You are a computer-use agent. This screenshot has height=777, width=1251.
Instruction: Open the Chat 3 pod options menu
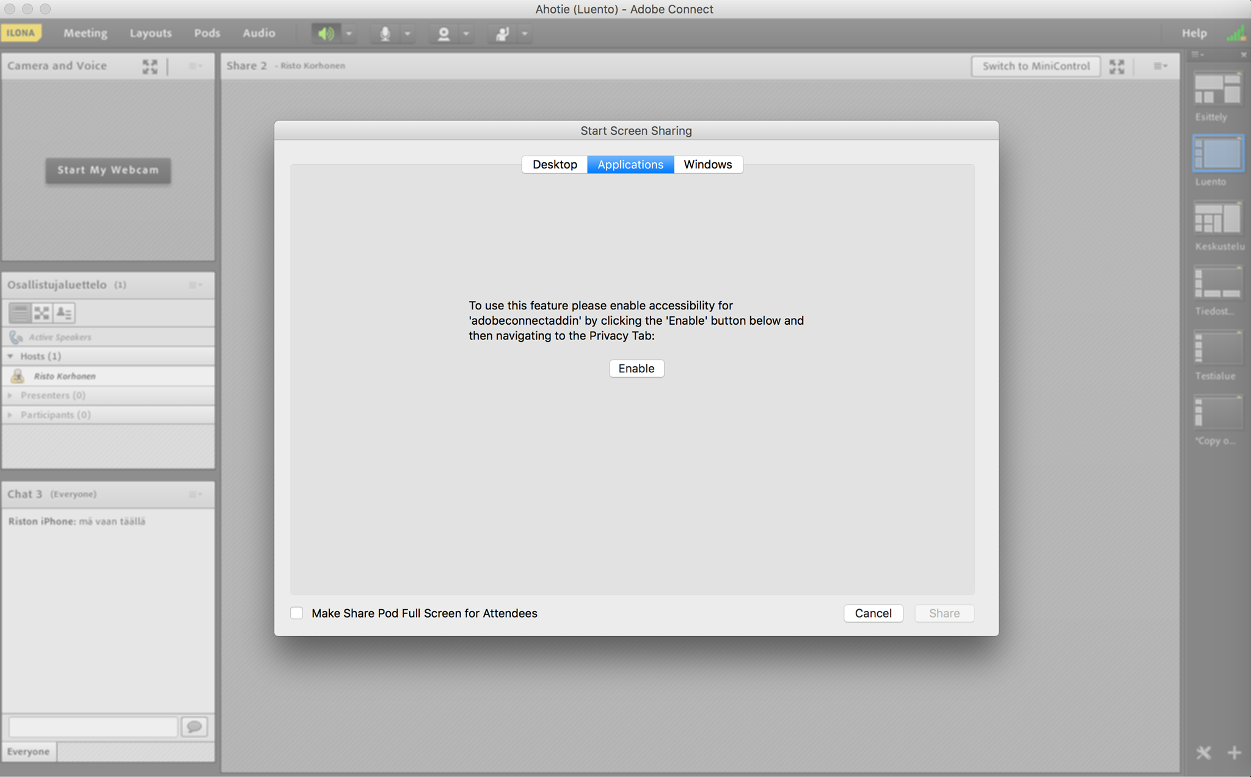[195, 494]
